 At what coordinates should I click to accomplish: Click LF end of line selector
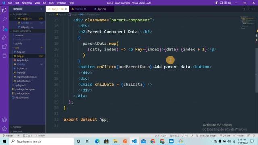pyautogui.click(x=192, y=135)
